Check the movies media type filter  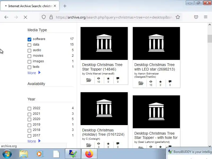29,56
